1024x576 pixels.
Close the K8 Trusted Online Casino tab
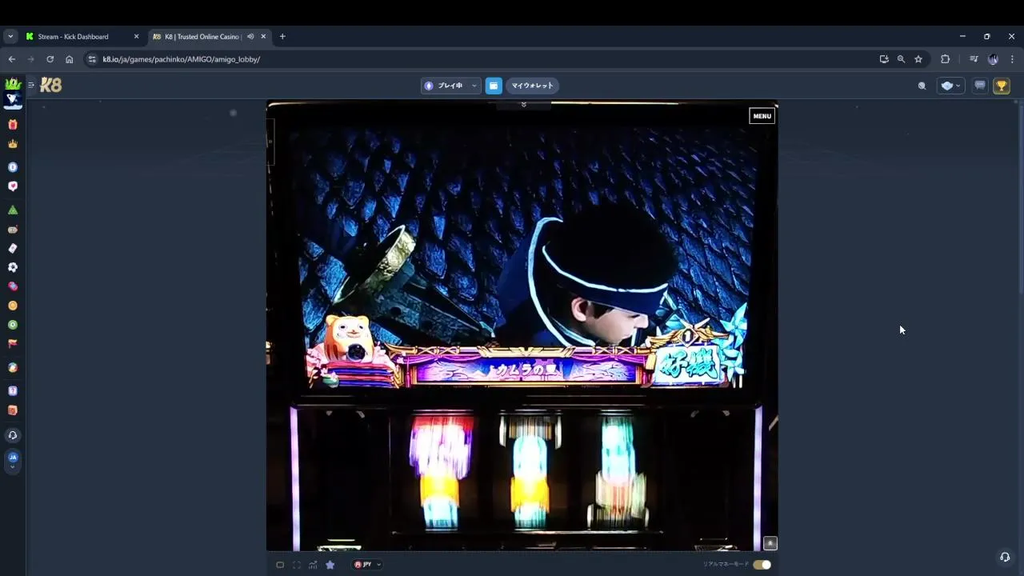[263, 36]
